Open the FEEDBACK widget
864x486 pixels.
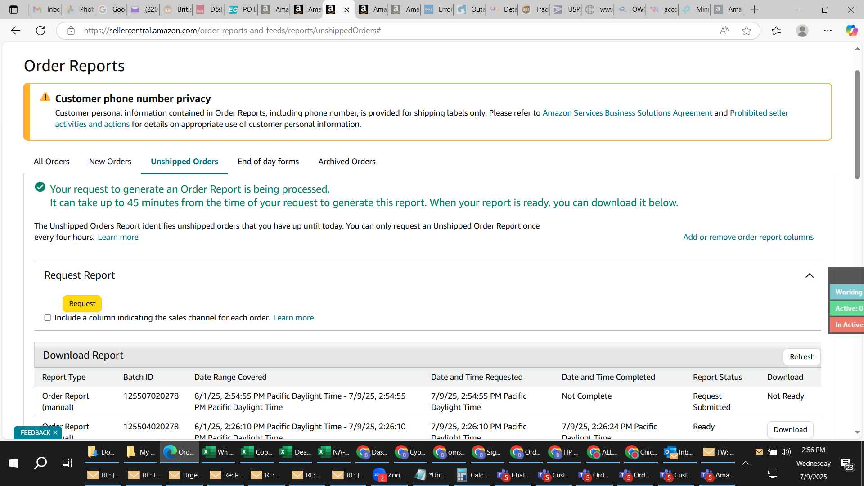pos(36,432)
